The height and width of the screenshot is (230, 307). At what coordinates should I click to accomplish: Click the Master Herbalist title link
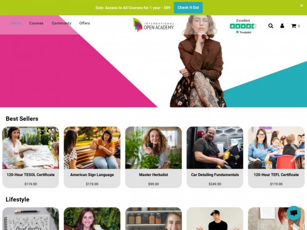(x=153, y=175)
